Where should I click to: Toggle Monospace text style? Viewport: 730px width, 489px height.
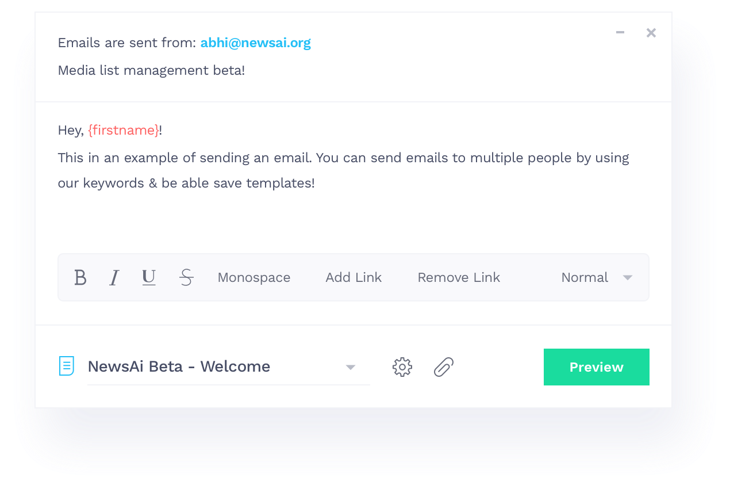253,278
